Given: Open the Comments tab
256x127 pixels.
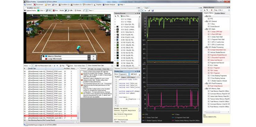Looking at the screenshot, I should coord(83,69).
